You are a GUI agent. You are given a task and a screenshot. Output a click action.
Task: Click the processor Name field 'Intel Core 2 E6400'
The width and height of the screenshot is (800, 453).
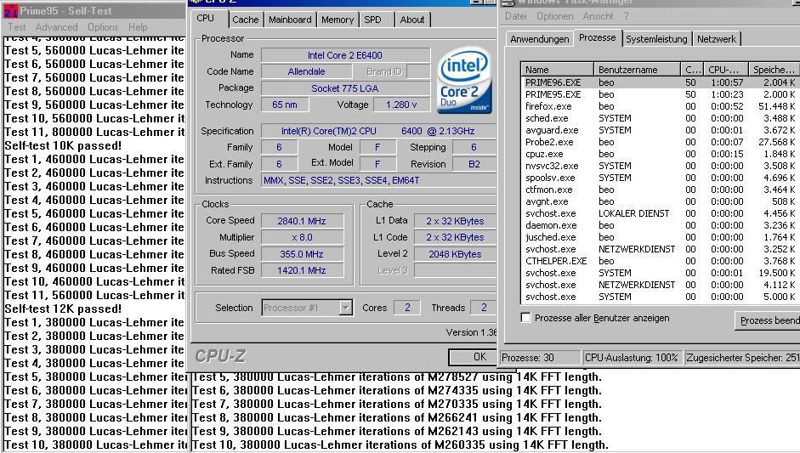tap(345, 55)
